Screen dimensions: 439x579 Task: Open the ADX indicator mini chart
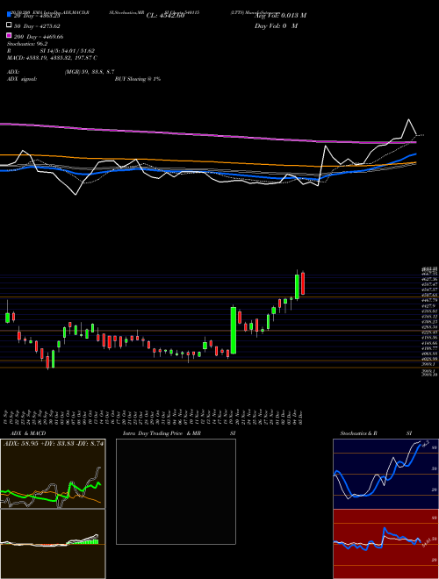click(x=53, y=474)
